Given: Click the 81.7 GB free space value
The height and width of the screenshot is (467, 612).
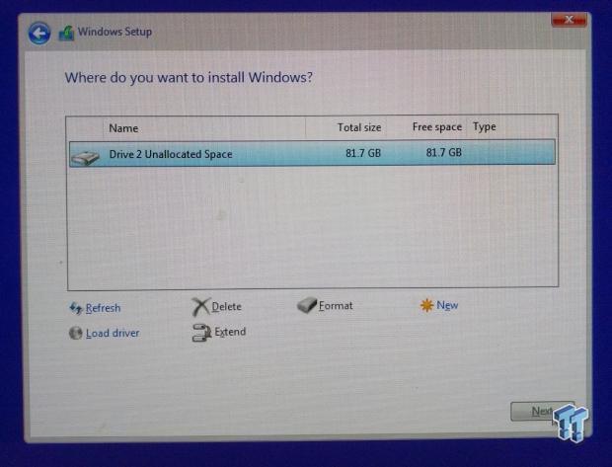Looking at the screenshot, I should click(x=444, y=152).
